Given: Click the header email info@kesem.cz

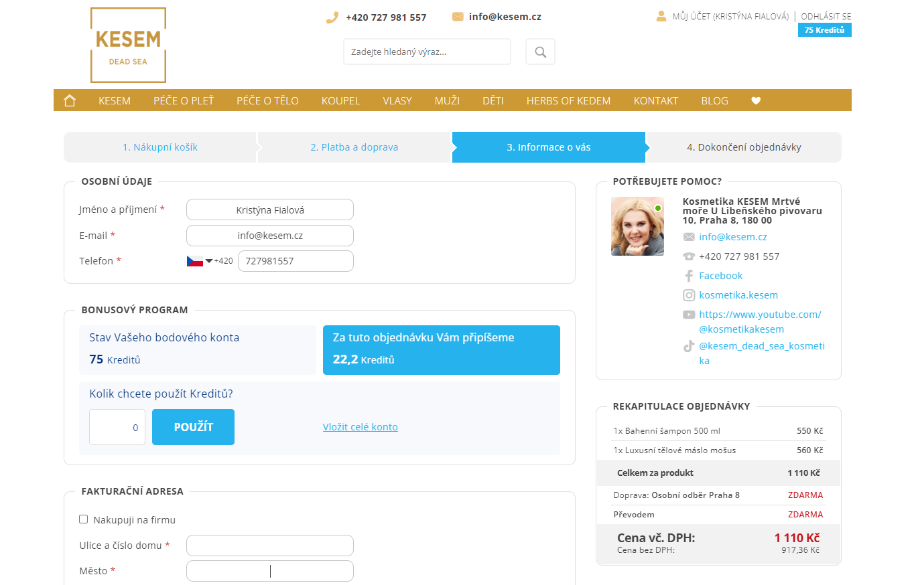Looking at the screenshot, I should tap(505, 17).
